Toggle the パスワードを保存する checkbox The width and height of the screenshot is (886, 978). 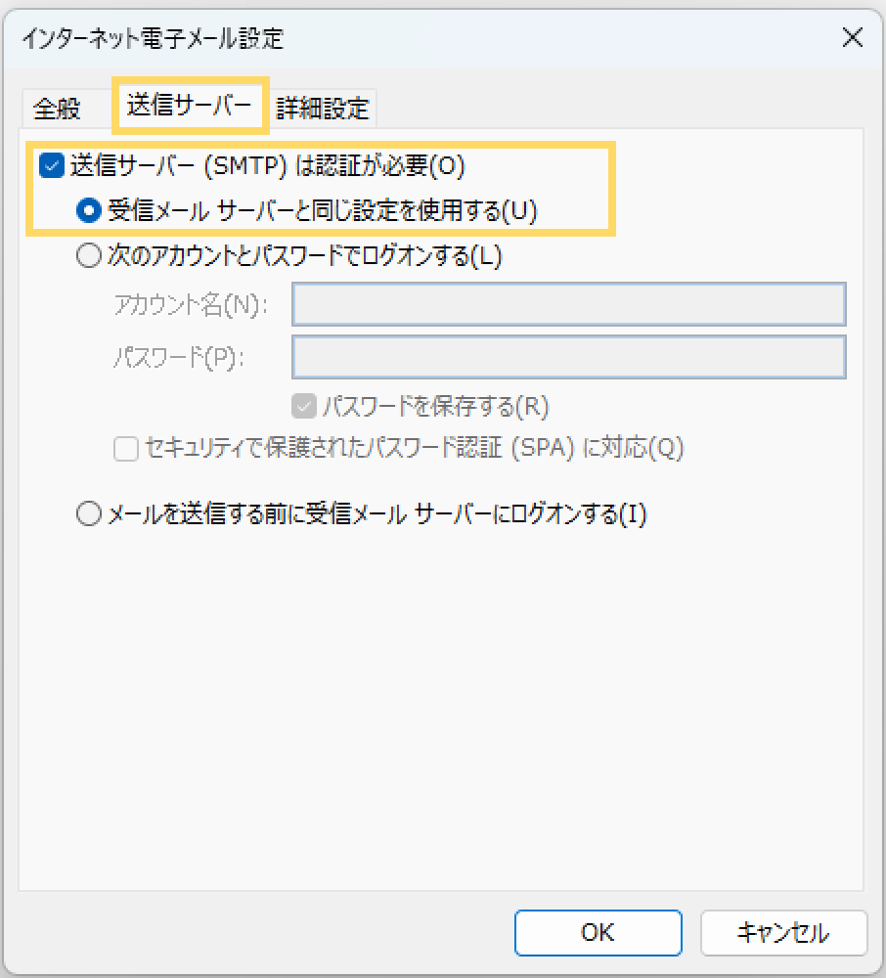point(303,405)
